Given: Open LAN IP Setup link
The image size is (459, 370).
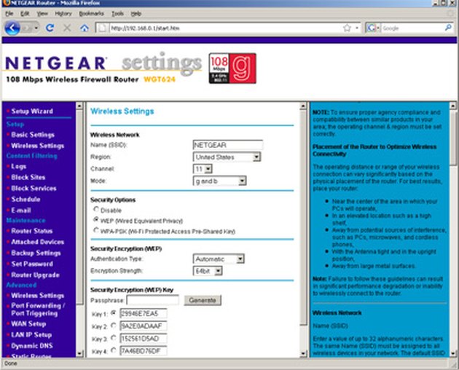Looking at the screenshot, I should coord(31,335).
